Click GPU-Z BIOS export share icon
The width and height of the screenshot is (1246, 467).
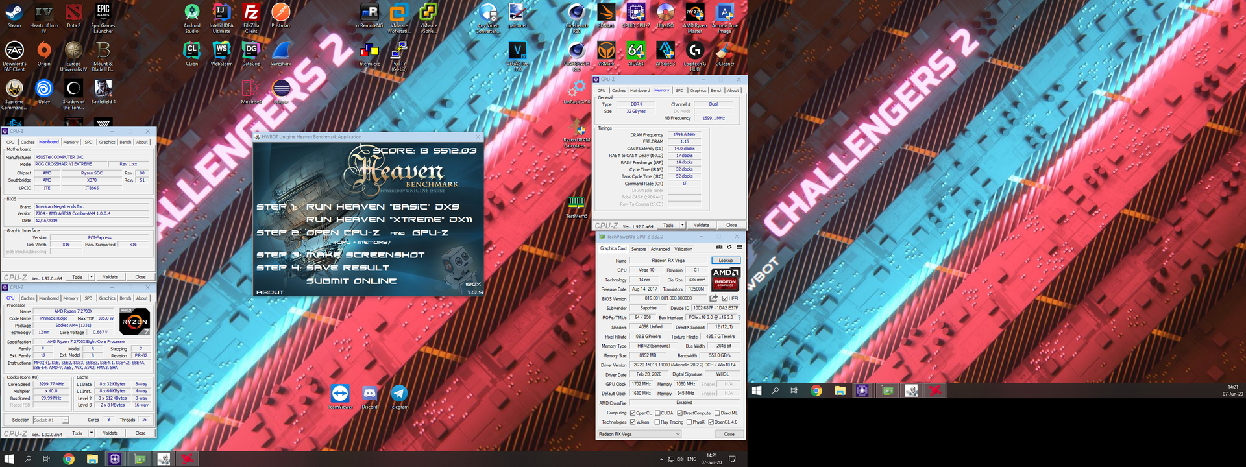(714, 298)
